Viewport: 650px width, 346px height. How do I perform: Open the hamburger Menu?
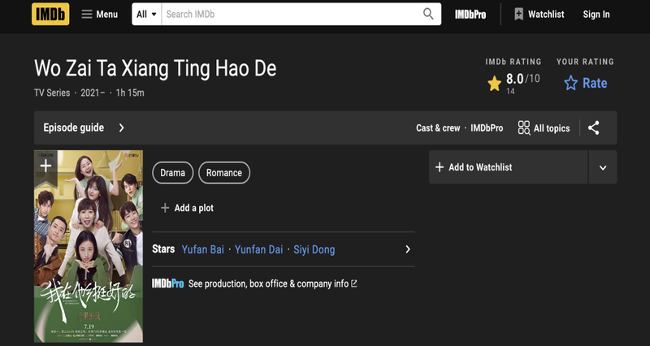click(88, 14)
